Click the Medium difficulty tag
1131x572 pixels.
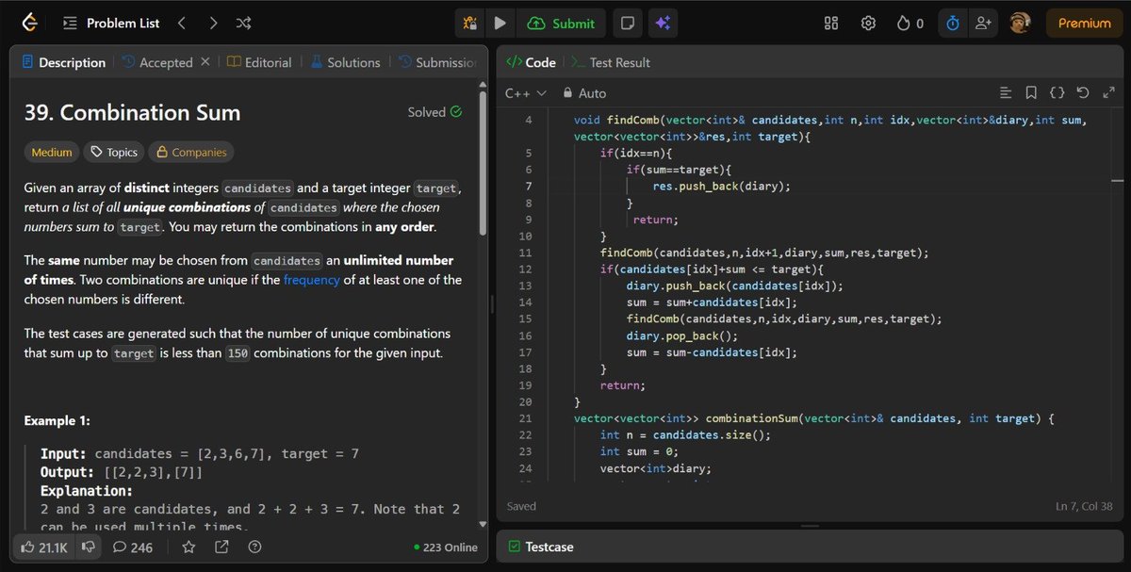[52, 152]
